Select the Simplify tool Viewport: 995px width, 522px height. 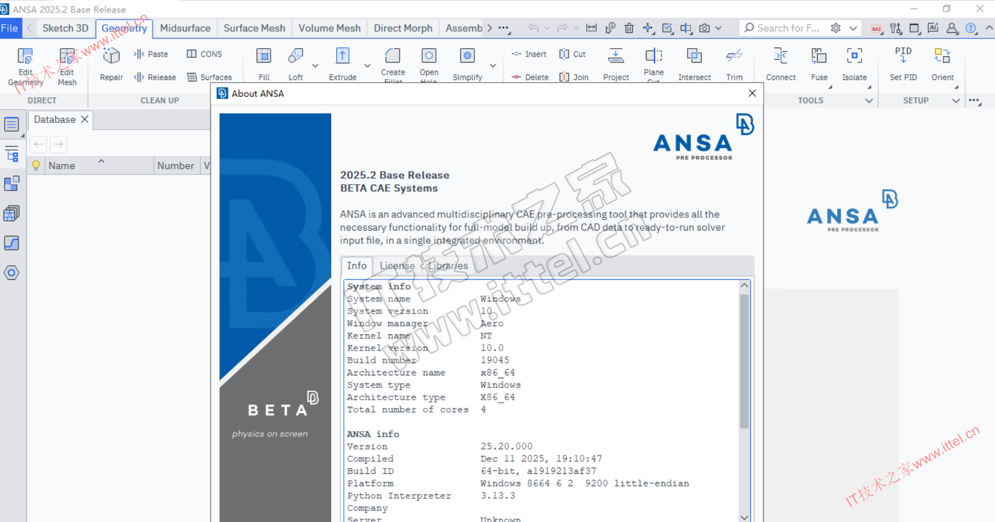(x=467, y=56)
